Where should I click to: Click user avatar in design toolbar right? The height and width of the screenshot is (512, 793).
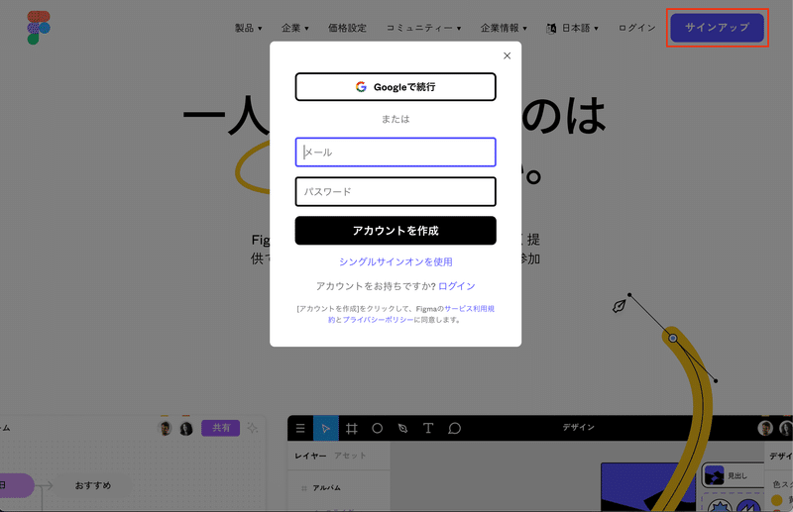765,428
